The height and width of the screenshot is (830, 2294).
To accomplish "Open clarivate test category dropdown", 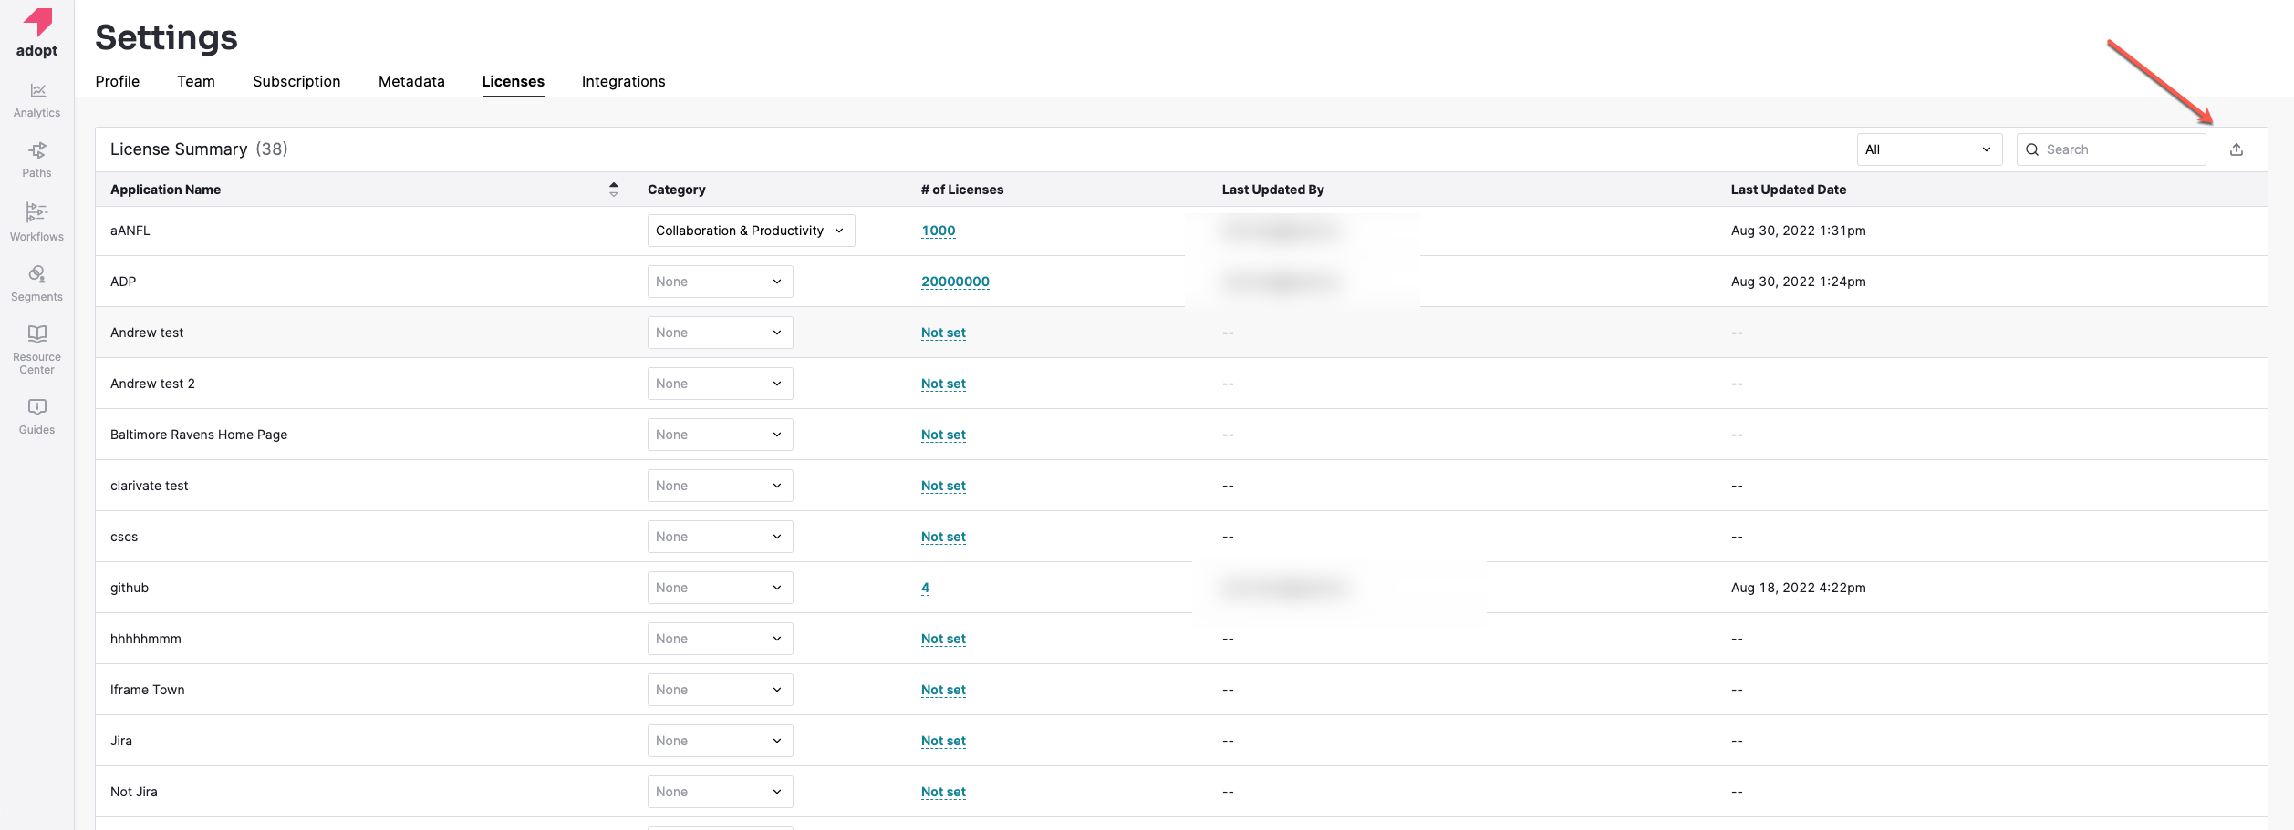I will click(721, 486).
